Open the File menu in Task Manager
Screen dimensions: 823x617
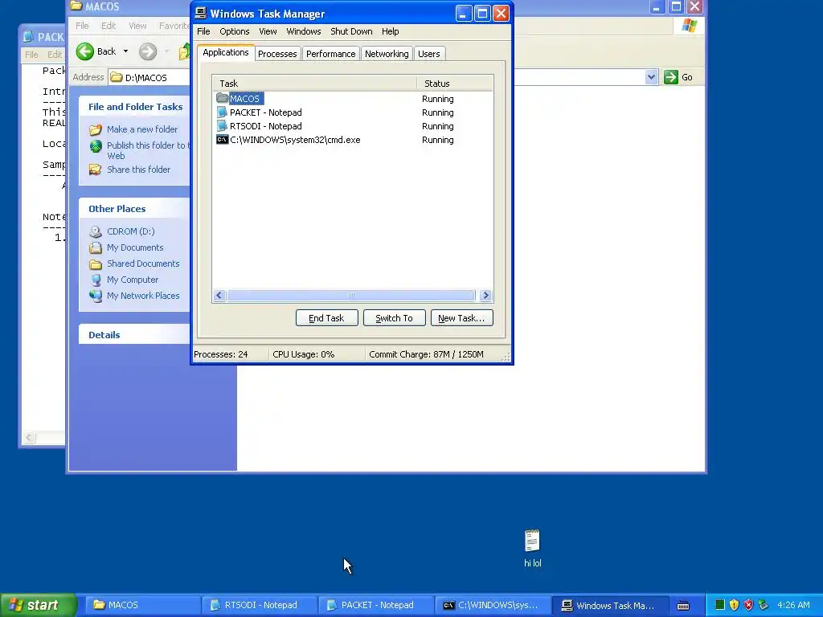coord(203,31)
